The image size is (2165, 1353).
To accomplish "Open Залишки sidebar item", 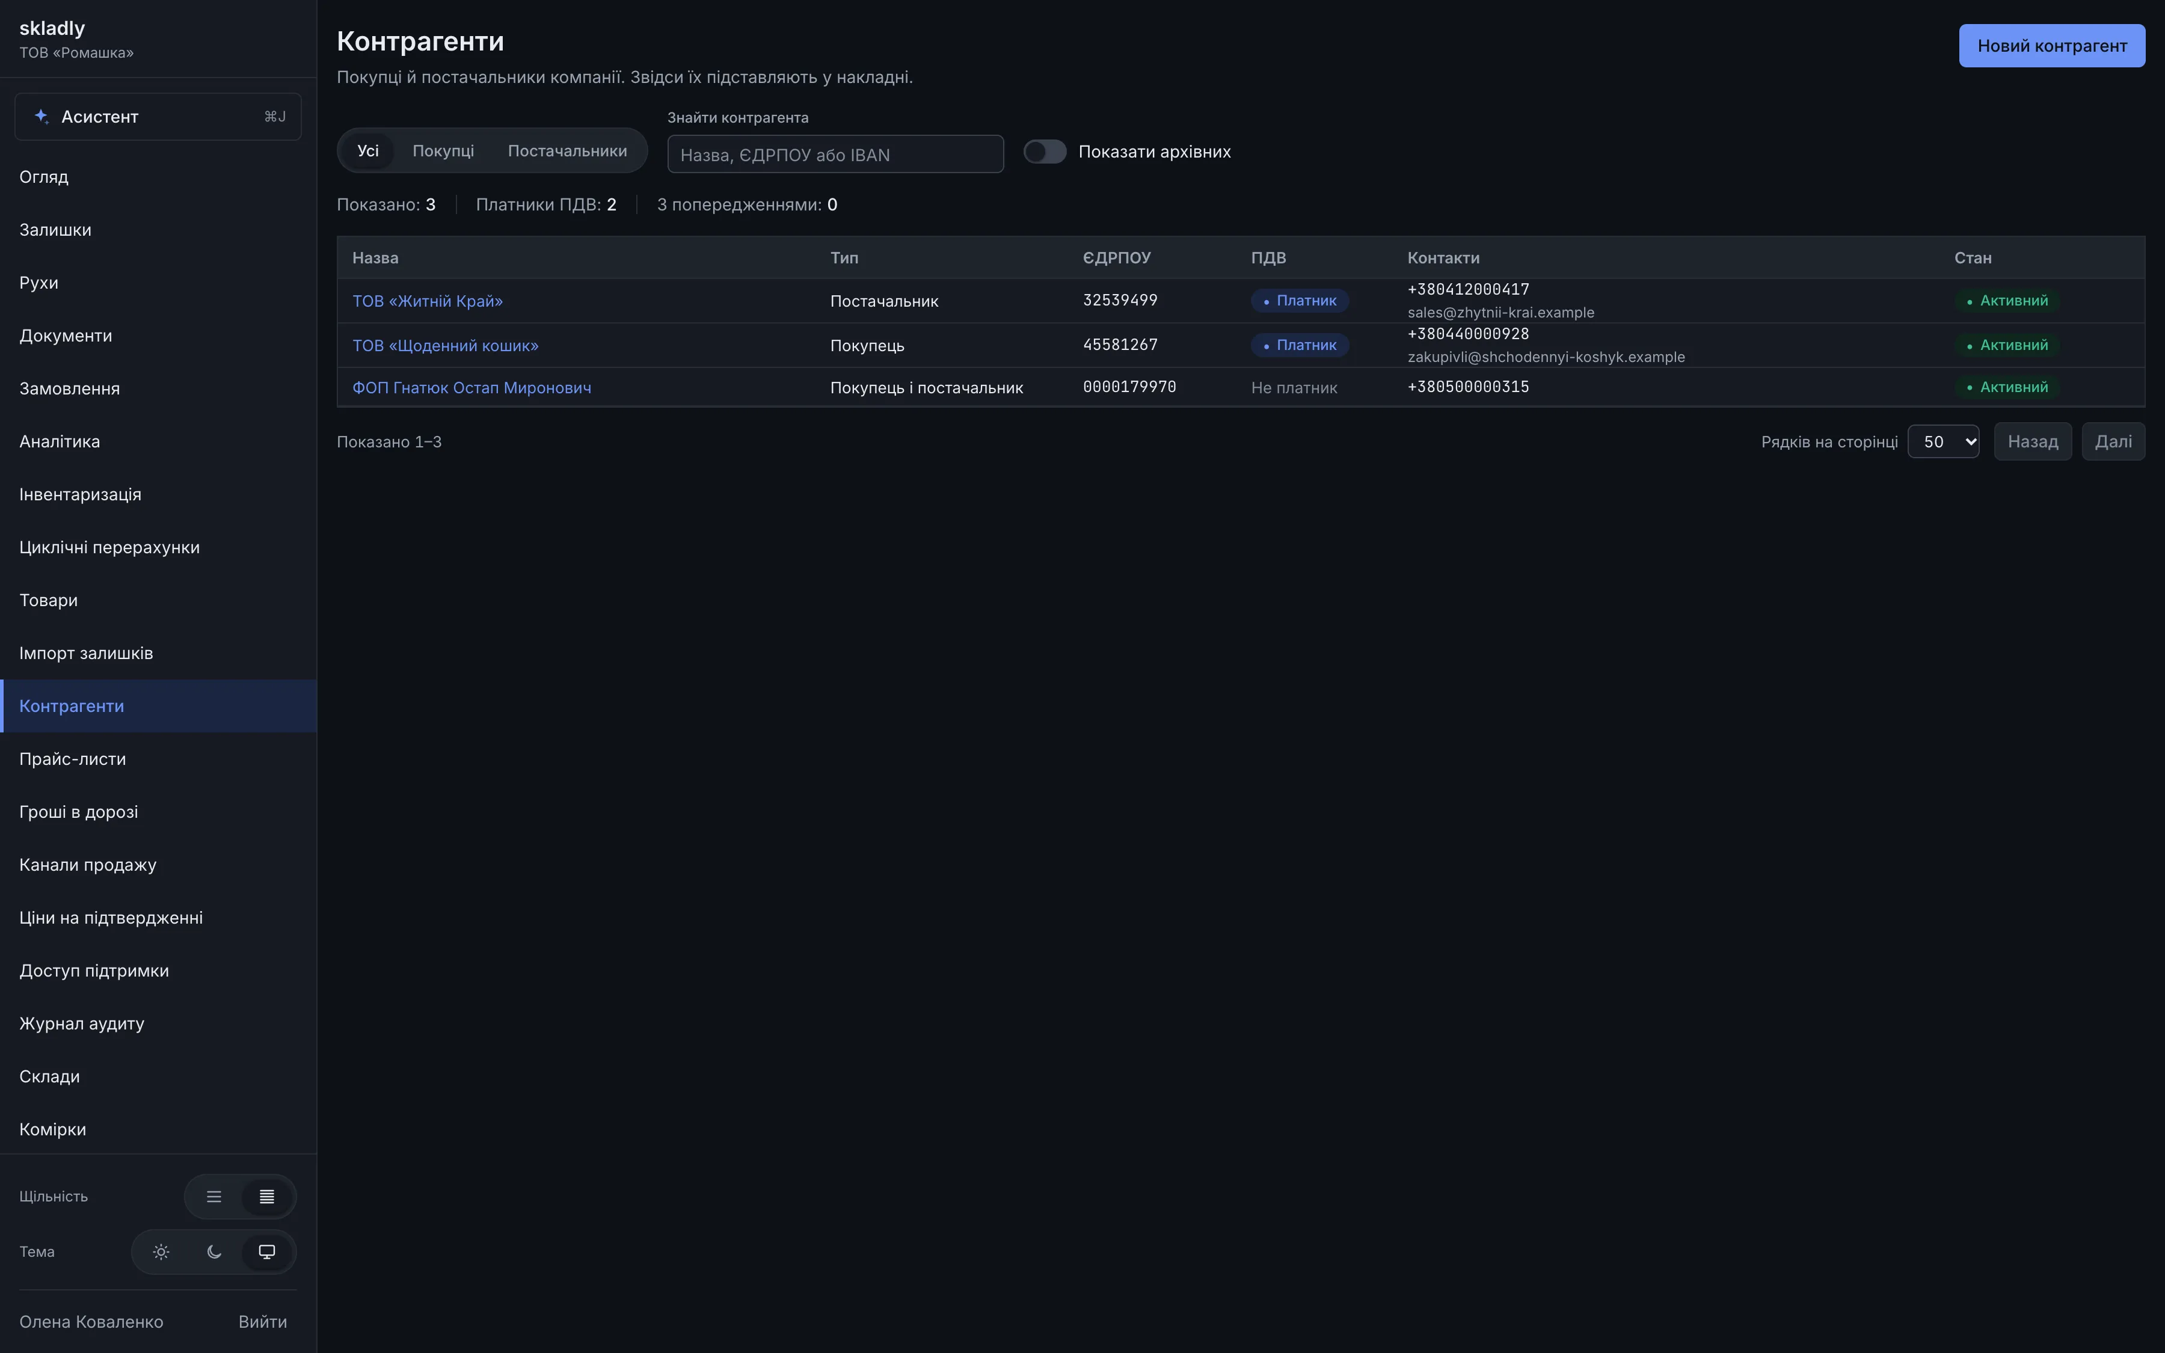I will [158, 230].
